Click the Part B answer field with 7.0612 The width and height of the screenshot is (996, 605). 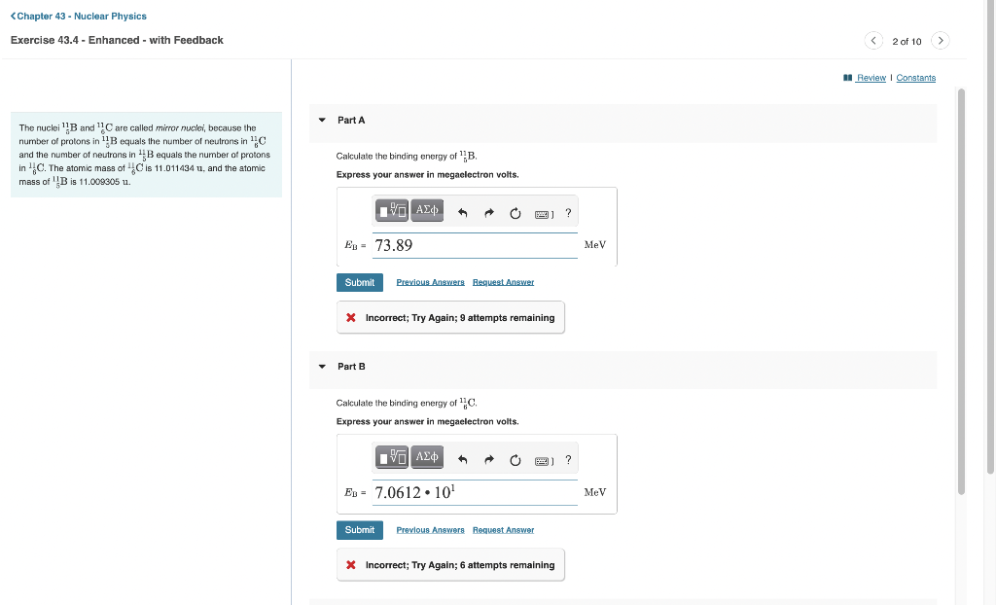click(x=475, y=492)
